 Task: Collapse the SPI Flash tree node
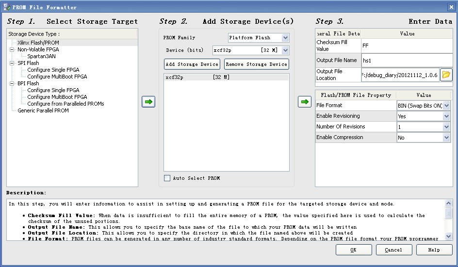[x=11, y=63]
